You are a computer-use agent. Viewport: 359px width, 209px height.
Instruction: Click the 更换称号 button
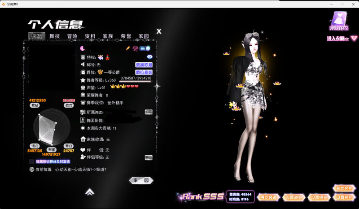tap(144, 65)
